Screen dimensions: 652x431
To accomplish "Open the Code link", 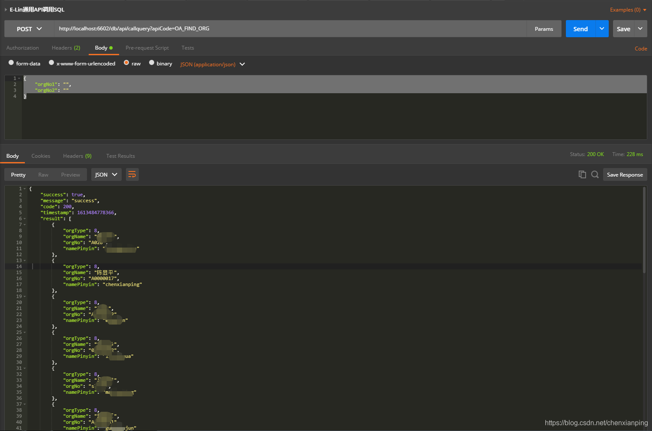I will (x=641, y=49).
